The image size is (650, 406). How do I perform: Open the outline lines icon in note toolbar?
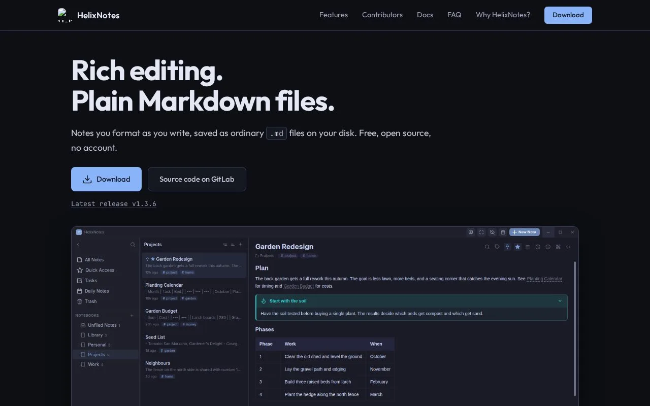pyautogui.click(x=528, y=247)
